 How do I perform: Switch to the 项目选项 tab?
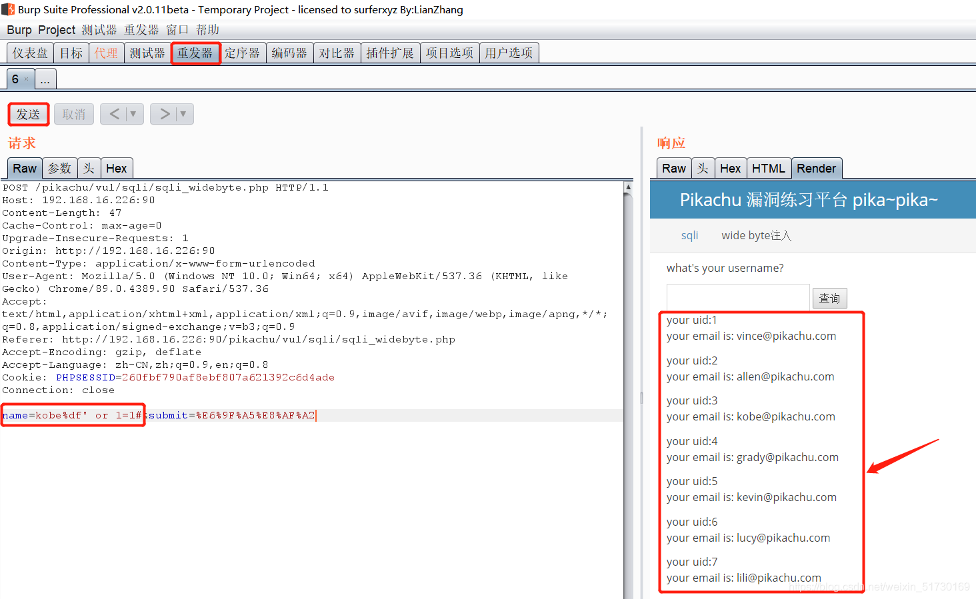coord(449,53)
